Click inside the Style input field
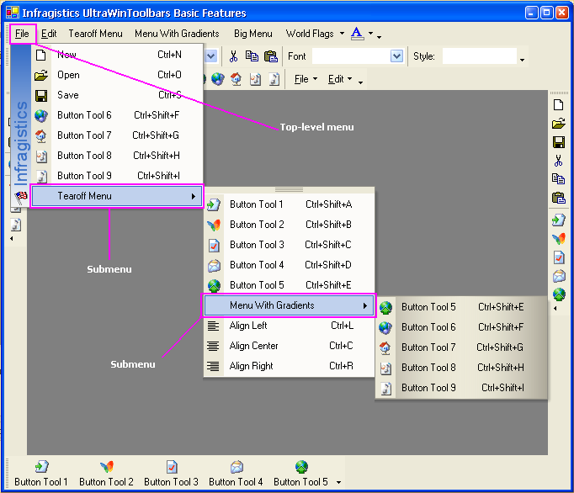 click(479, 56)
